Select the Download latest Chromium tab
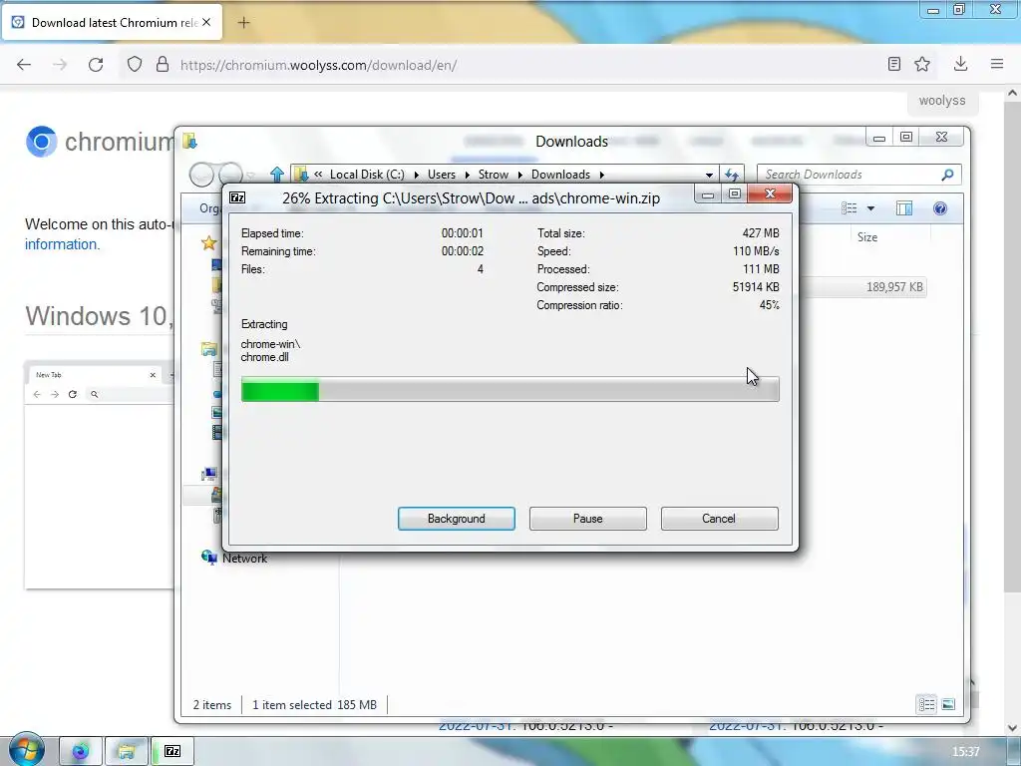The width and height of the screenshot is (1021, 766). coord(112,22)
